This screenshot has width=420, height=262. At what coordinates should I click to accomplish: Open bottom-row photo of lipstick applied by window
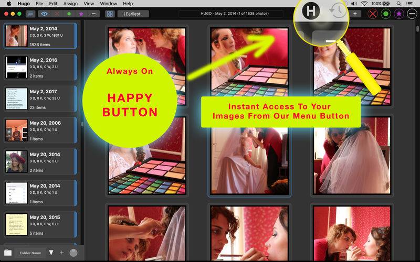(352, 233)
